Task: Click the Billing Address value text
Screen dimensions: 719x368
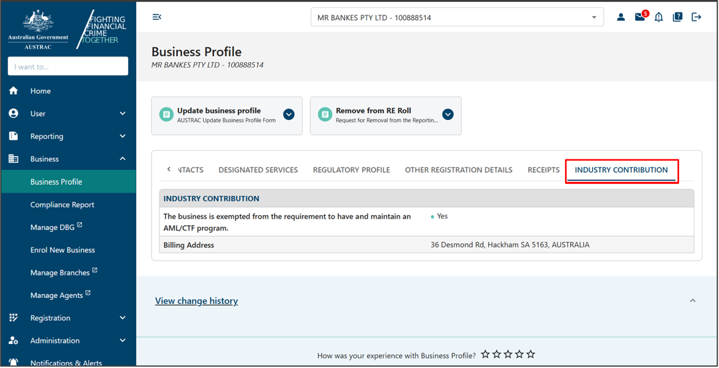Action: [x=510, y=245]
